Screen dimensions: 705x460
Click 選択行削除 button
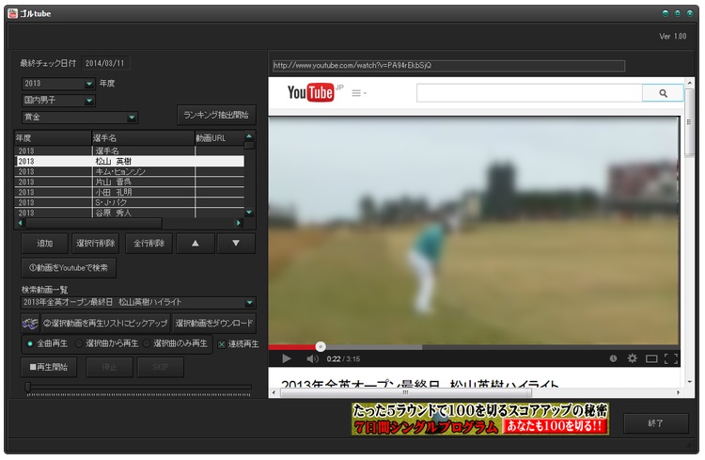pos(95,243)
